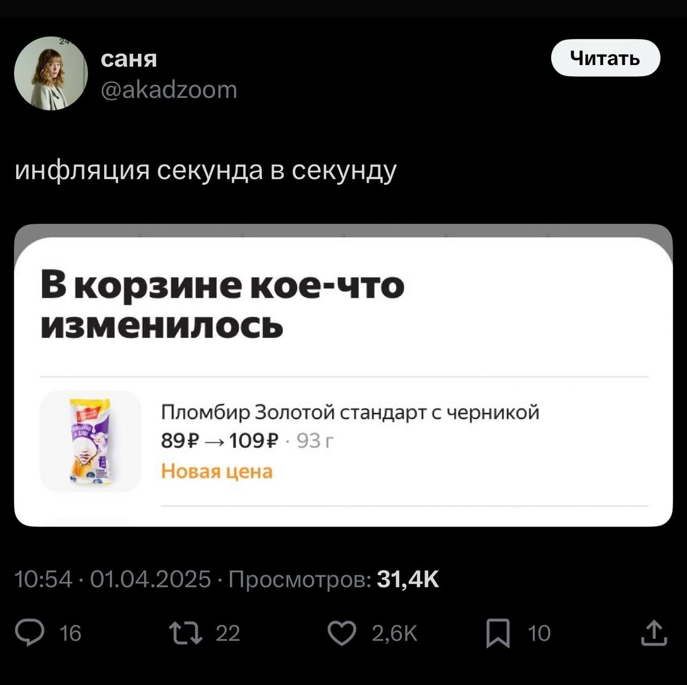Open the ice cream product thumbnail
The image size is (687, 685).
[x=91, y=441]
